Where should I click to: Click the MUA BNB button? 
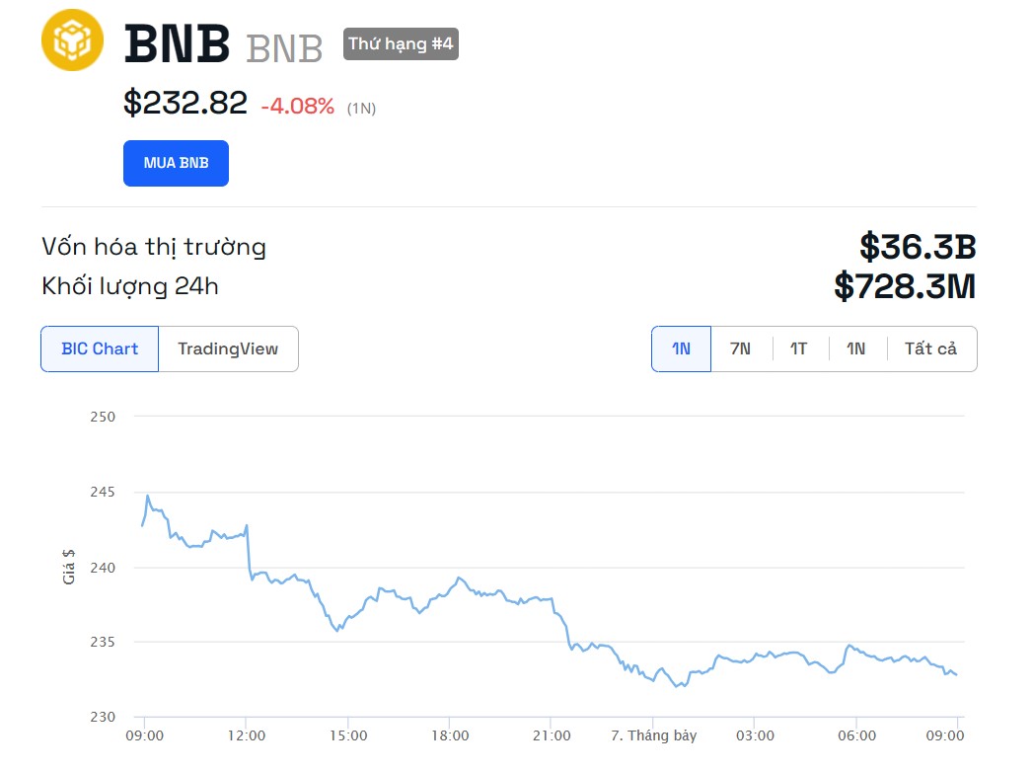pos(176,163)
